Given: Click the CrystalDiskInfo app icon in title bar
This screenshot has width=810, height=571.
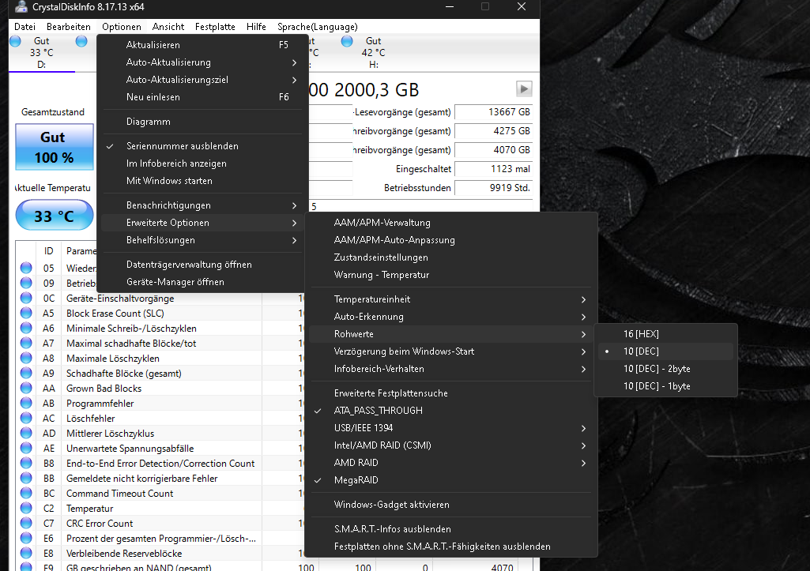Looking at the screenshot, I should click(21, 7).
